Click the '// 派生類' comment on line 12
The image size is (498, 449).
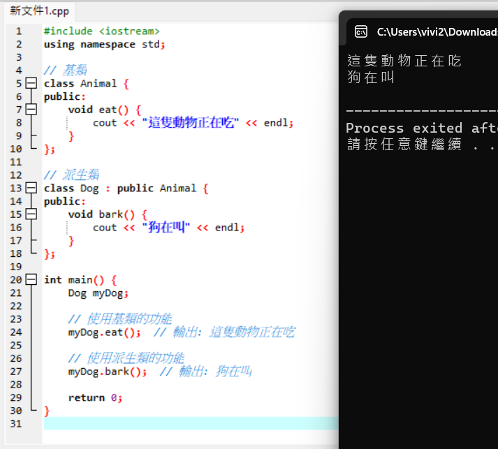pyautogui.click(x=71, y=175)
